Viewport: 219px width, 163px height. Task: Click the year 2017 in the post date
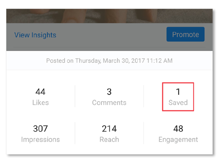point(138,61)
